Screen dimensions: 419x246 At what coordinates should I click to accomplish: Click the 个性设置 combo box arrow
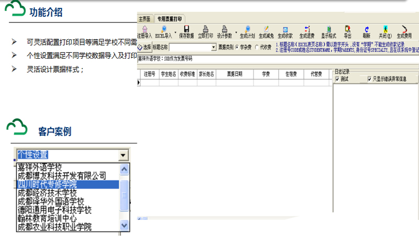123,155
